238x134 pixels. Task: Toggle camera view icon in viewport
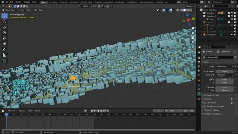click(193, 38)
